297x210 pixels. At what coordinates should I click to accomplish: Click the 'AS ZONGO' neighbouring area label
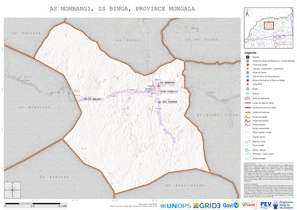pos(128,40)
